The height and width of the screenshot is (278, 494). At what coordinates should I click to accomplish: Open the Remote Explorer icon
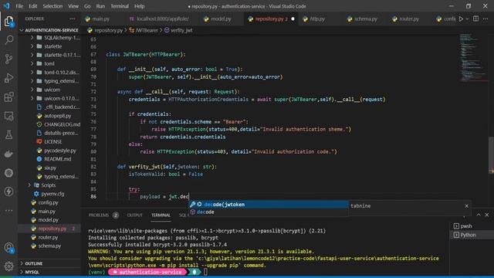pos(8,116)
